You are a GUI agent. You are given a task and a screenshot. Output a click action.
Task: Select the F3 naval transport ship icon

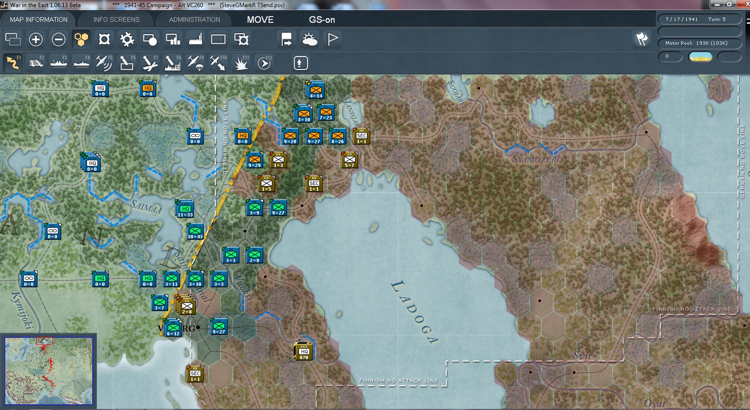(58, 62)
